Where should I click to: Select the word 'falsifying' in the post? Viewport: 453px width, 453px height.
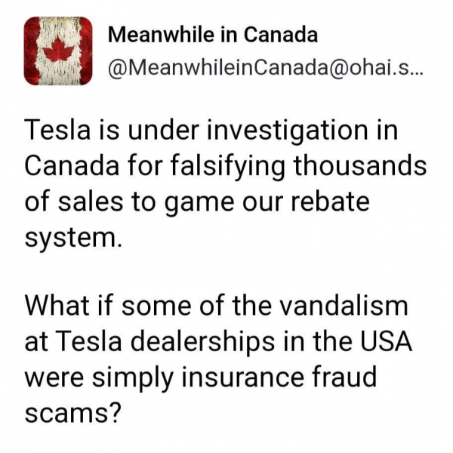click(228, 167)
